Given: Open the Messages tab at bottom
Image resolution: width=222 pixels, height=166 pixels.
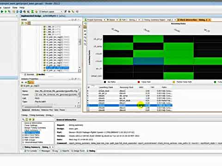Looking at the screenshot, I should pyautogui.click(x=45, y=151).
